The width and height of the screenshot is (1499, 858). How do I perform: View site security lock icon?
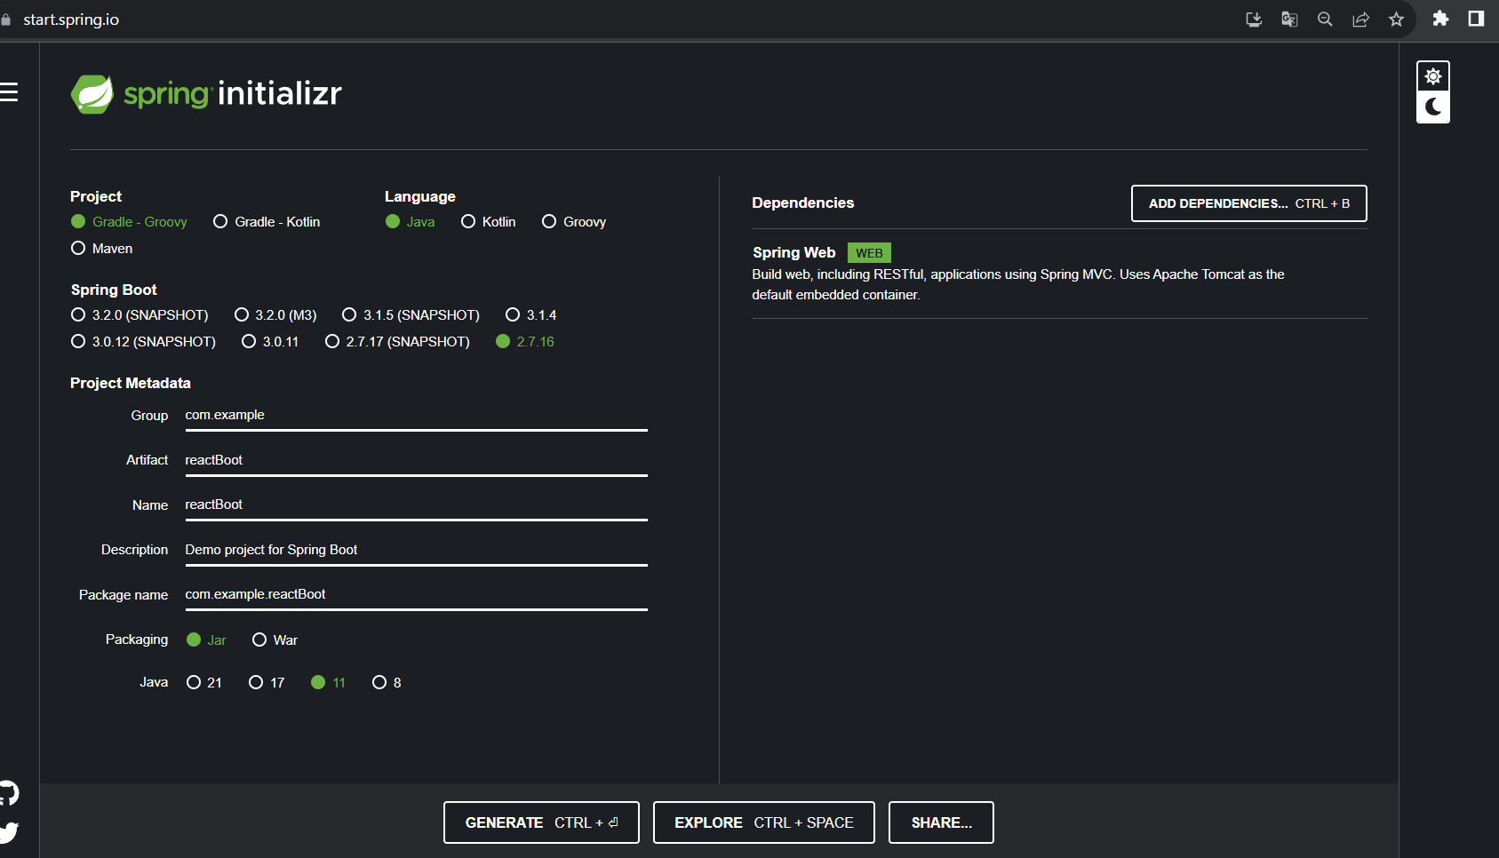click(x=5, y=20)
